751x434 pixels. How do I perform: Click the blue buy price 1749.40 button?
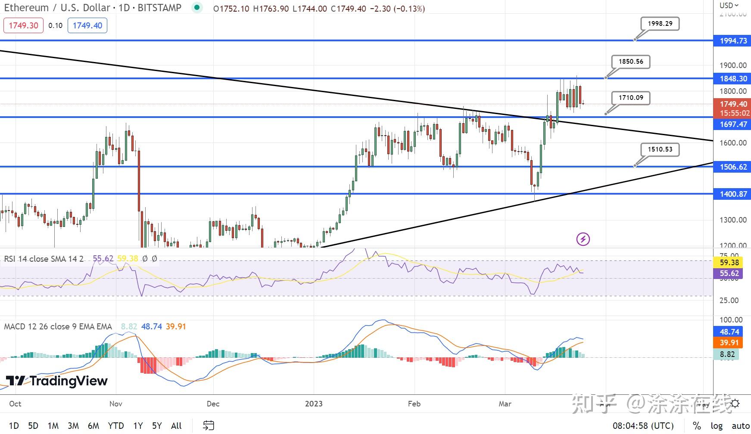pyautogui.click(x=87, y=25)
